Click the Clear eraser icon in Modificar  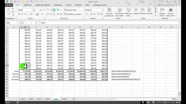coord(155,15)
